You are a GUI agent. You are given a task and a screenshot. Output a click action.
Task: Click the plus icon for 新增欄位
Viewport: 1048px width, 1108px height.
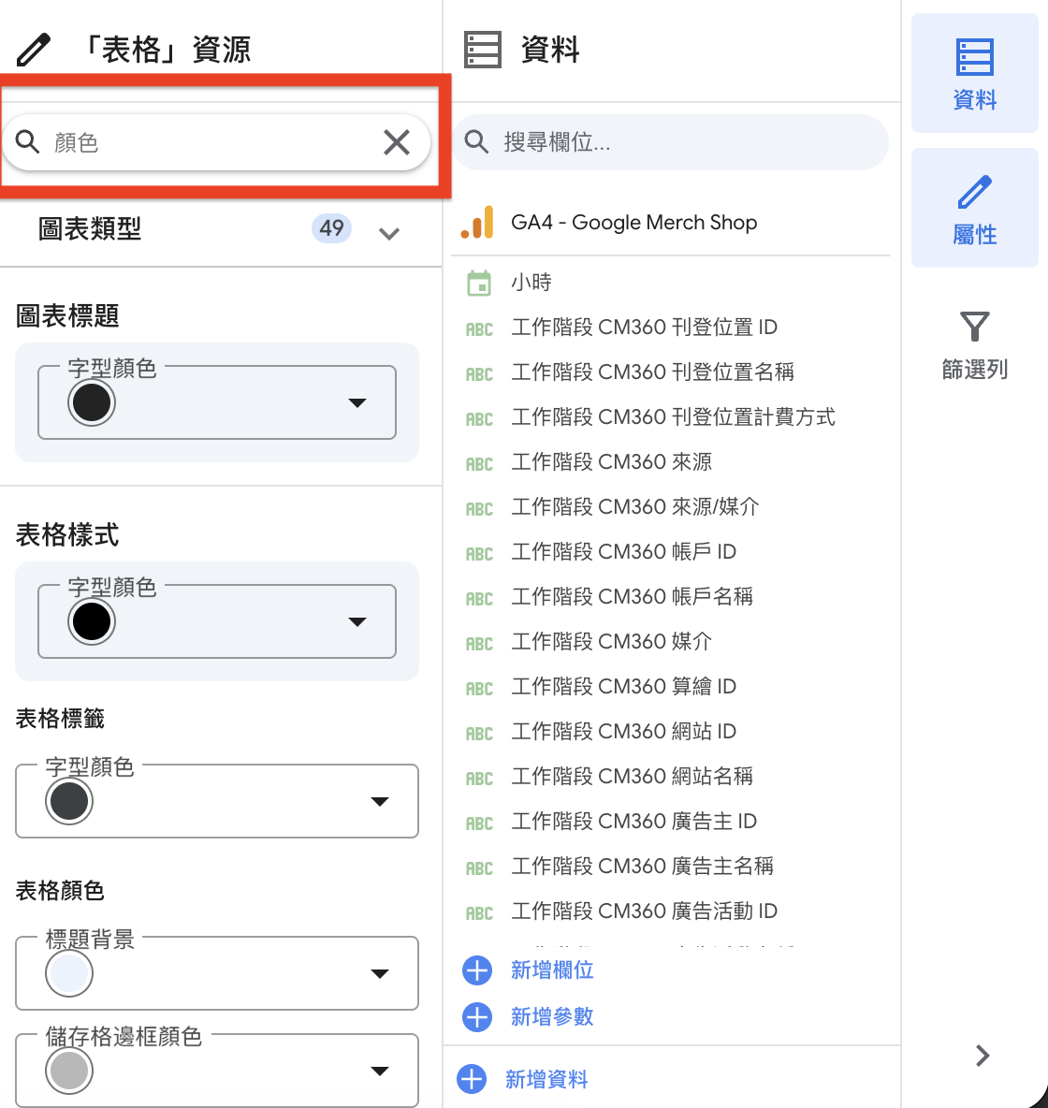477,970
